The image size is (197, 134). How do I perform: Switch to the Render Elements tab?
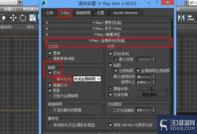[x=126, y=13]
